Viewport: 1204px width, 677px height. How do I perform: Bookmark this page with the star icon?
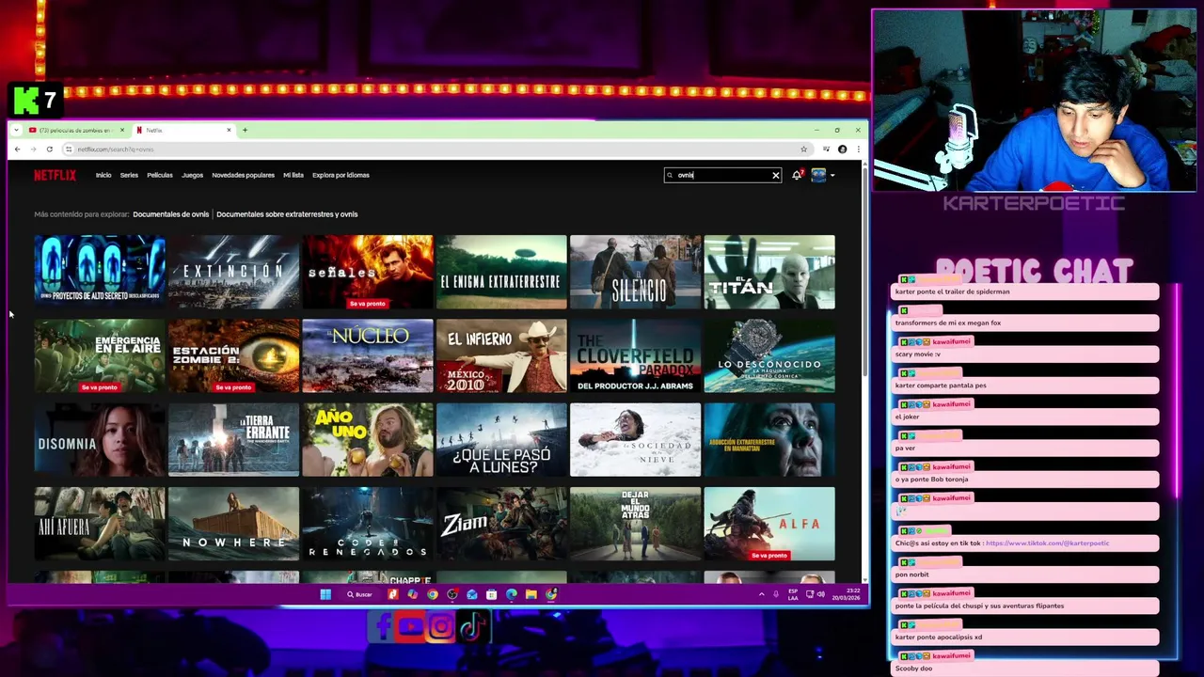(x=803, y=149)
